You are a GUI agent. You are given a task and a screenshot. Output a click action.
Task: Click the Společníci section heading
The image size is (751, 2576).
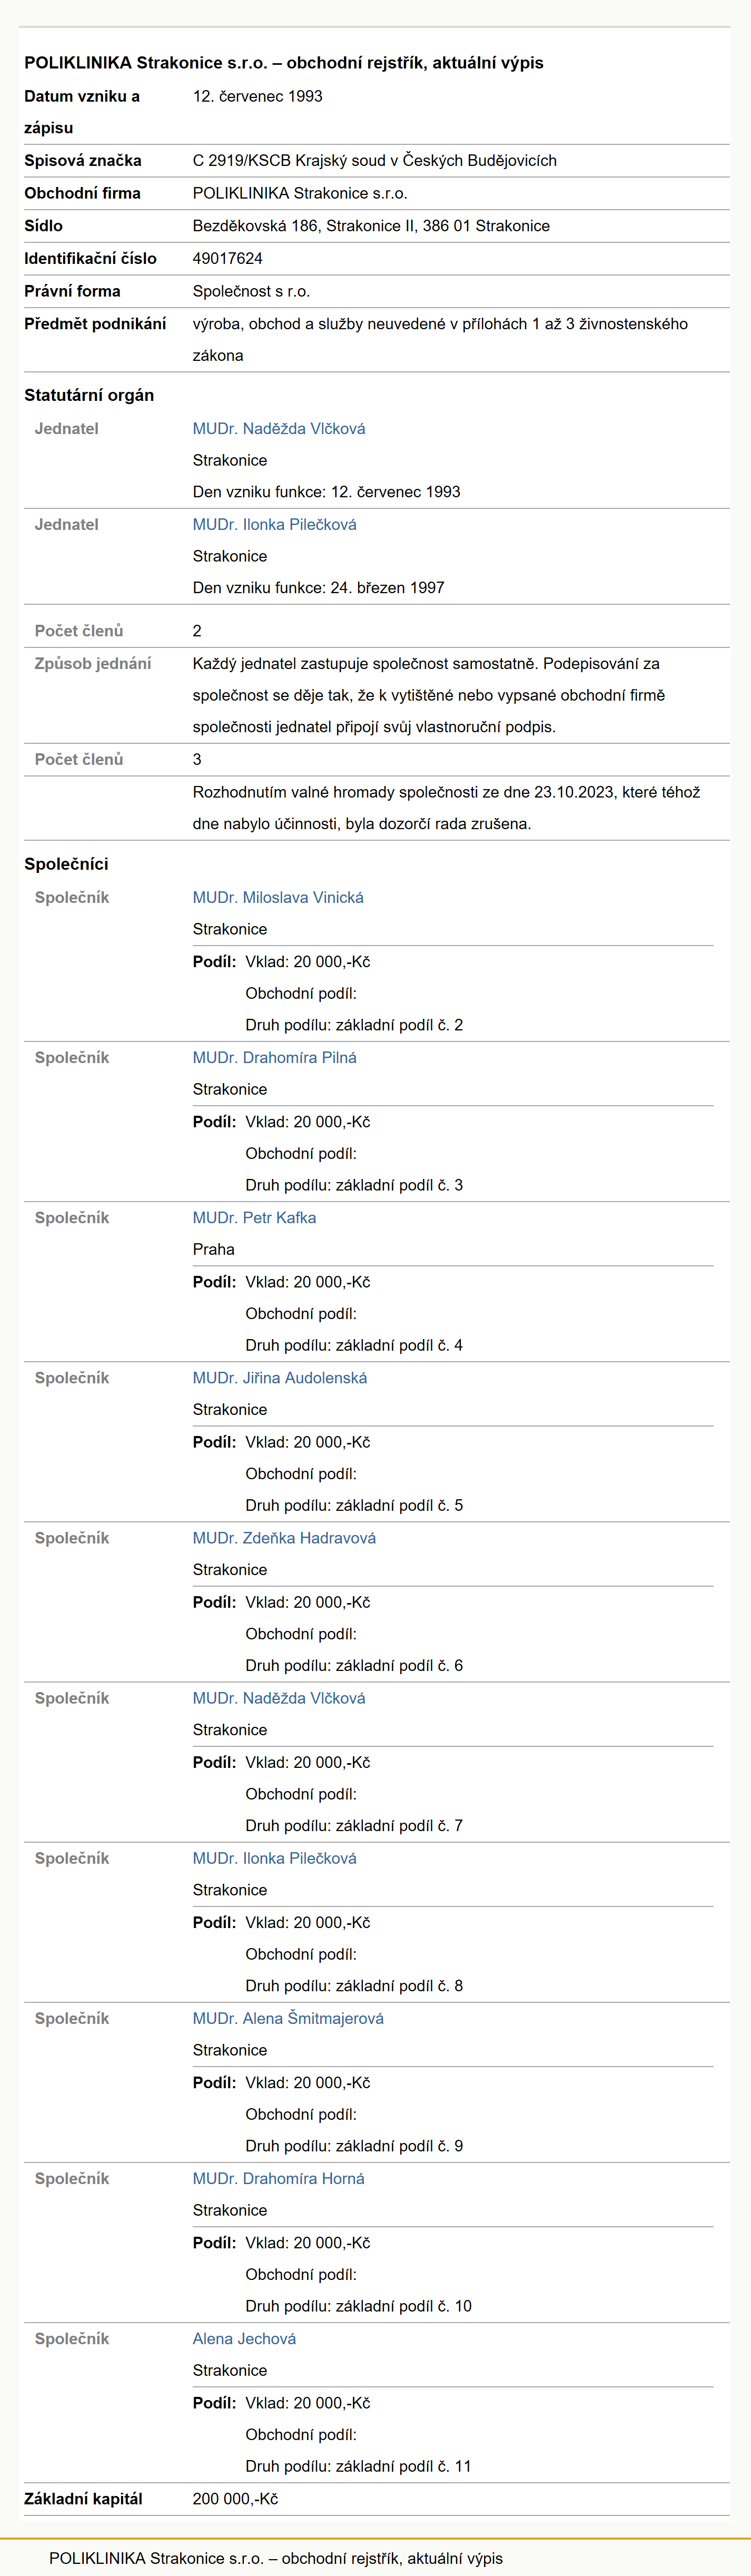[66, 864]
